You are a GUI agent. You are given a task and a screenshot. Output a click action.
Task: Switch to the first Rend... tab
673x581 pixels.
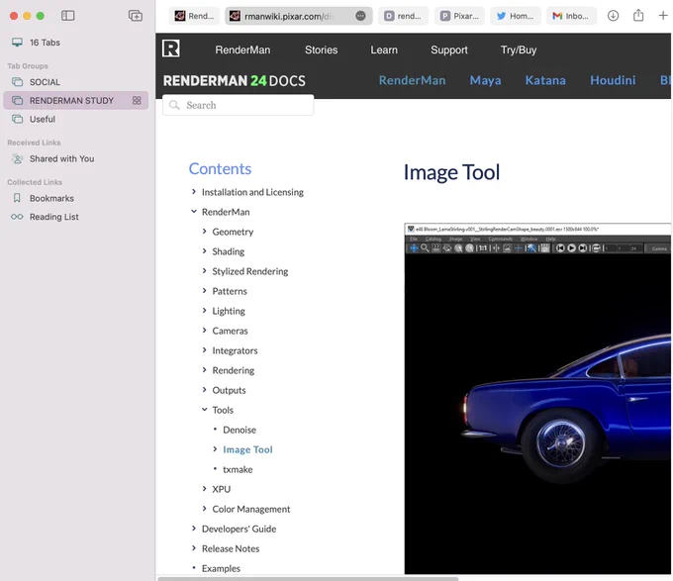pyautogui.click(x=194, y=16)
